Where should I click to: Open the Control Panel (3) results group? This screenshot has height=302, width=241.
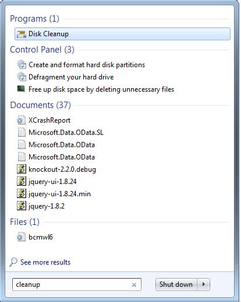pos(42,50)
